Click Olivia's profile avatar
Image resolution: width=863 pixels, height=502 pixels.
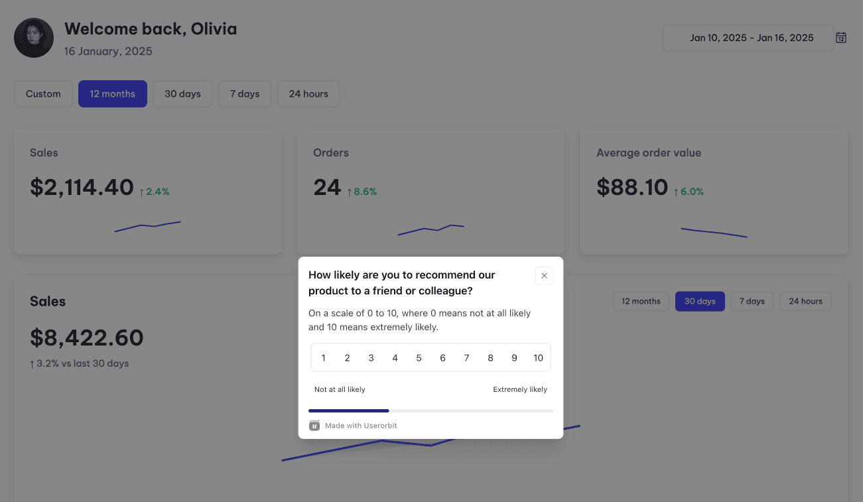(34, 38)
